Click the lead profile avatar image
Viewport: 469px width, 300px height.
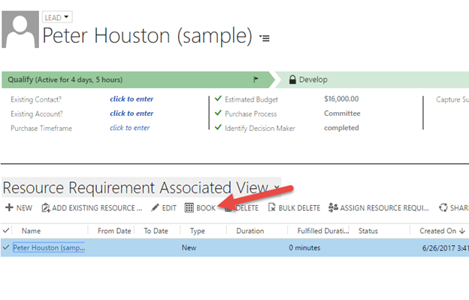click(x=20, y=29)
